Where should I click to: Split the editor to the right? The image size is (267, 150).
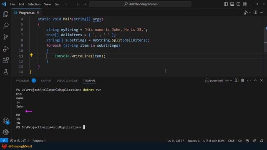pos(255,12)
